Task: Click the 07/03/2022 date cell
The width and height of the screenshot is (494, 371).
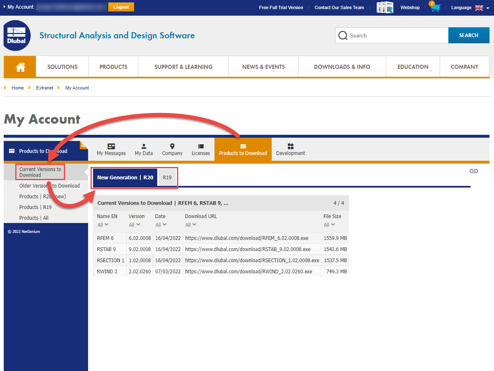Action: (x=168, y=272)
